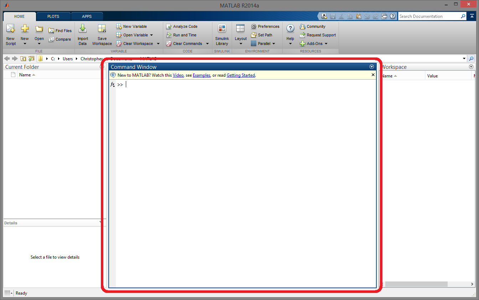
Task: Open the Simulink Library
Action: point(222,35)
